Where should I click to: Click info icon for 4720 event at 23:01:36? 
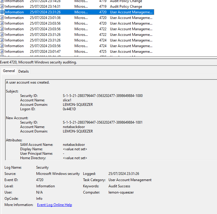[2, 18]
